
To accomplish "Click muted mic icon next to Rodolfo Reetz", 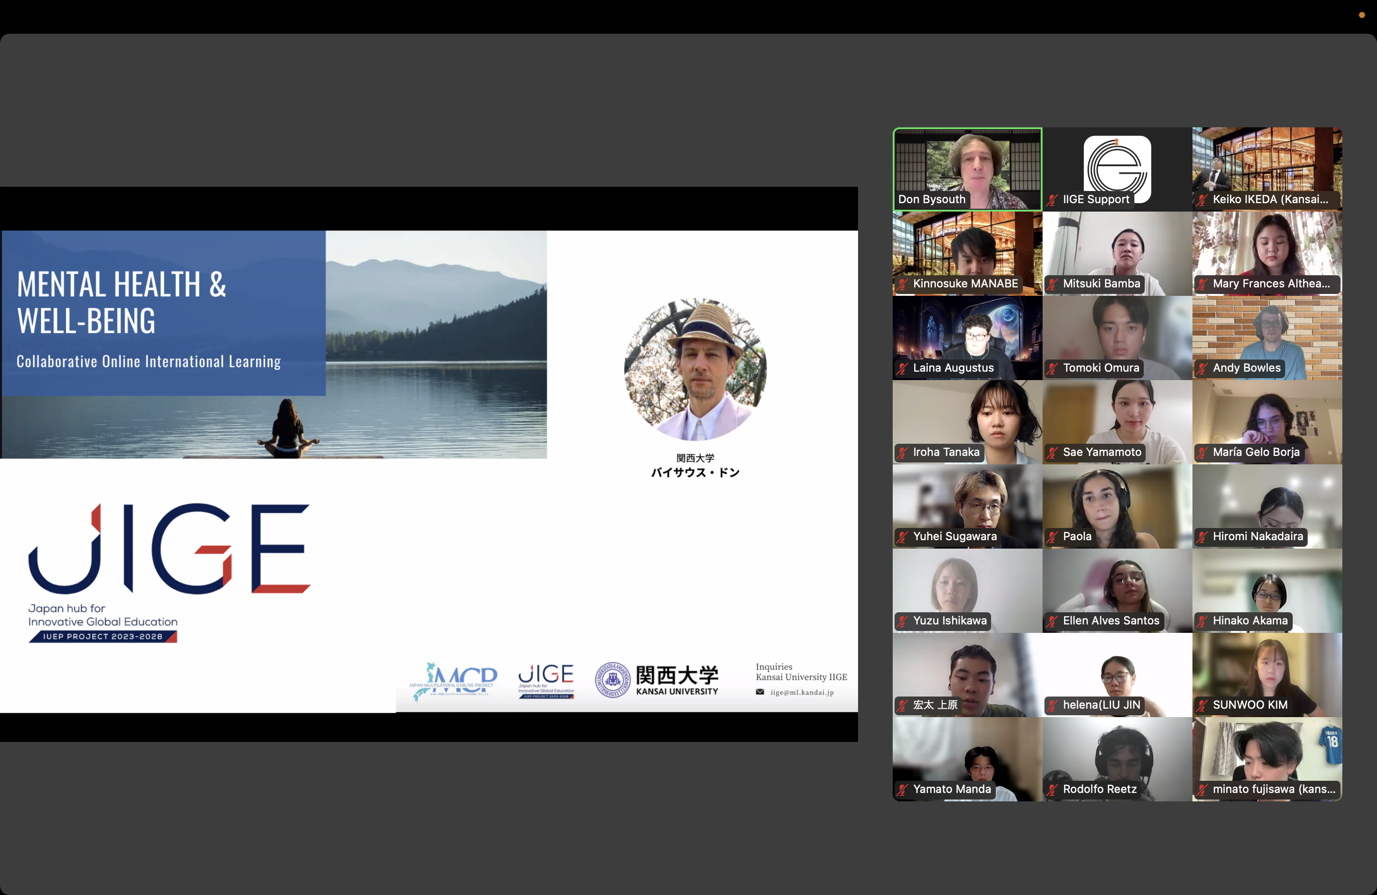I will click(x=1052, y=789).
